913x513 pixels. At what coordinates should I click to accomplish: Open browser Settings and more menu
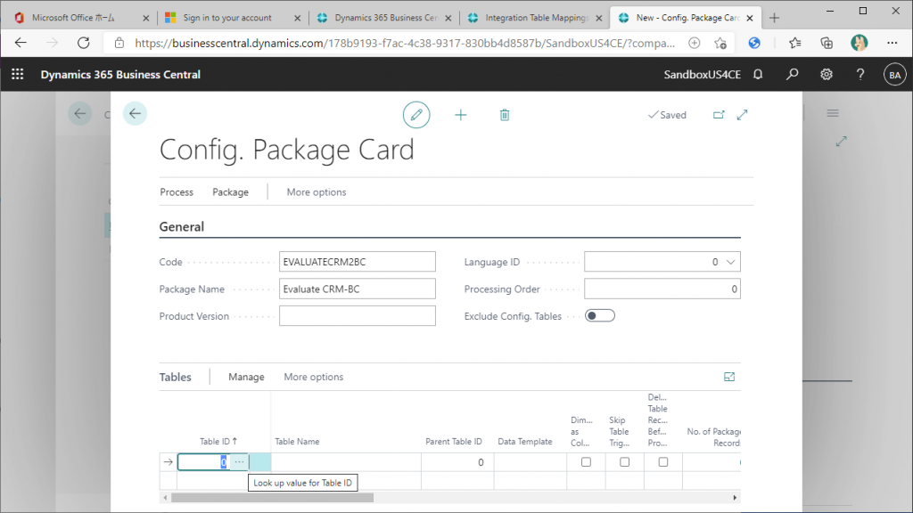pyautogui.click(x=892, y=43)
